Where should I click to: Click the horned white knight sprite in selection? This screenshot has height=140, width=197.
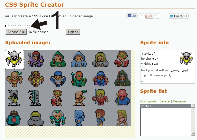click(14, 59)
